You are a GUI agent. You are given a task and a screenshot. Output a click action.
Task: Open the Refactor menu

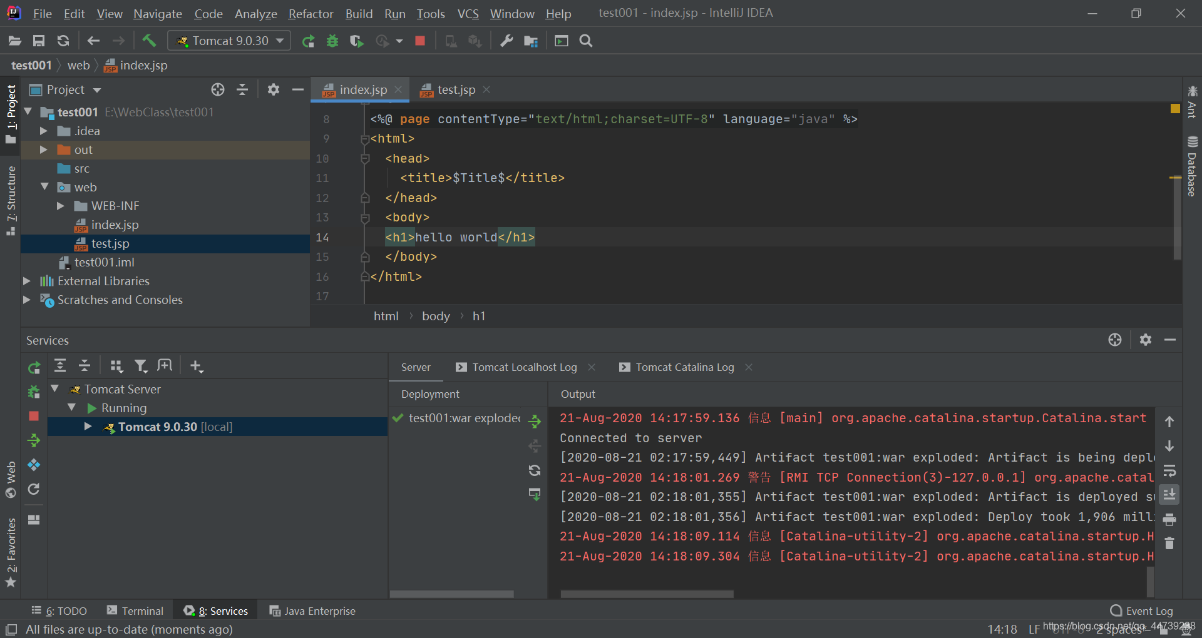click(x=311, y=14)
